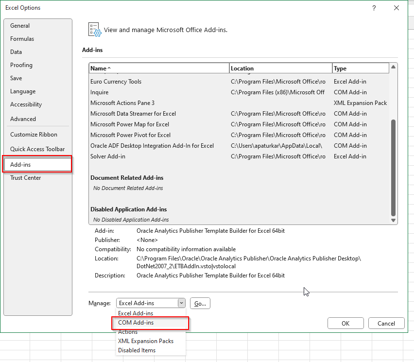Select the Inquire add-in row
The width and height of the screenshot is (414, 362).
(239, 92)
